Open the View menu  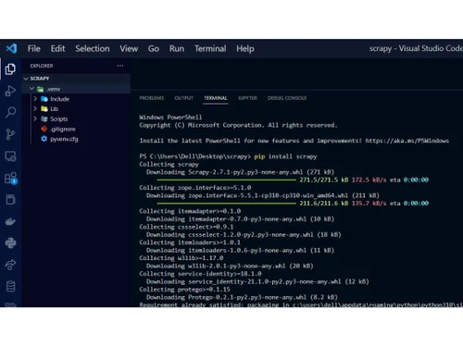click(x=129, y=49)
